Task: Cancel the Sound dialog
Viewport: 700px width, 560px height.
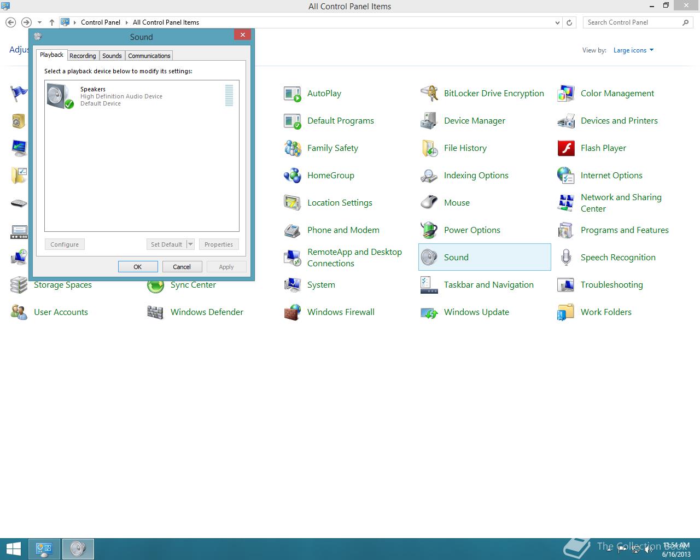Action: pyautogui.click(x=182, y=267)
